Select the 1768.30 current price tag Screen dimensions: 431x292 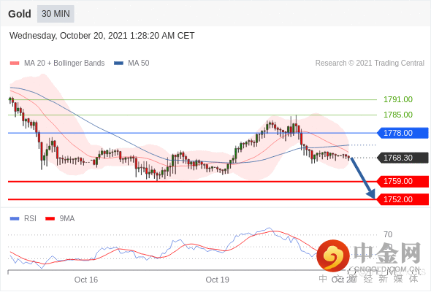click(403, 158)
